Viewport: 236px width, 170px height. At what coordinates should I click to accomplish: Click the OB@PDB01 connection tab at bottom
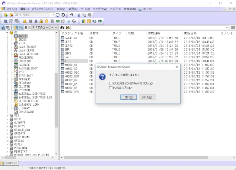pyautogui.click(x=9, y=163)
